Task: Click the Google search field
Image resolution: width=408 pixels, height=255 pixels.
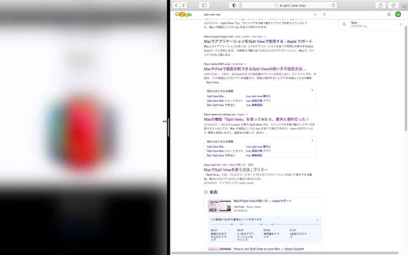Action: click(257, 15)
